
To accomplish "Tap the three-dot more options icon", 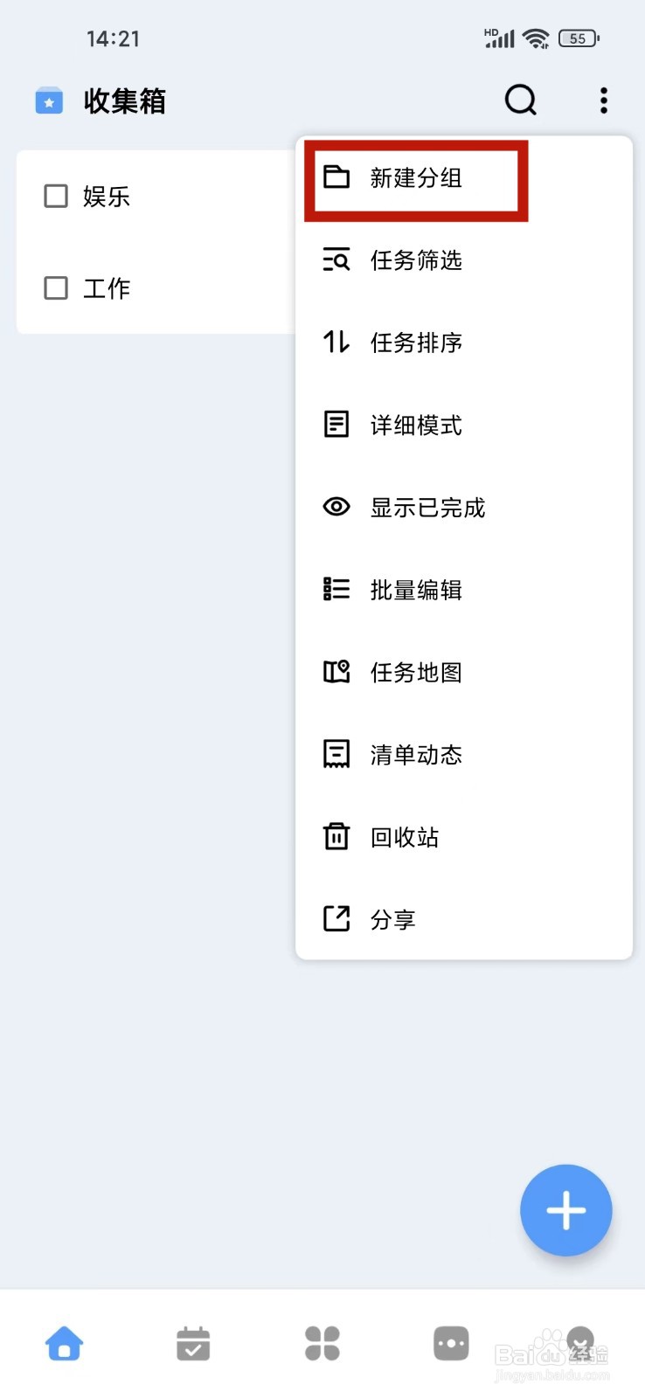I will tap(604, 100).
